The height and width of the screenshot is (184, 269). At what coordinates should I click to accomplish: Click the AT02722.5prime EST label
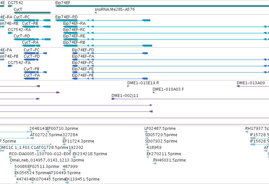(x=46, y=135)
